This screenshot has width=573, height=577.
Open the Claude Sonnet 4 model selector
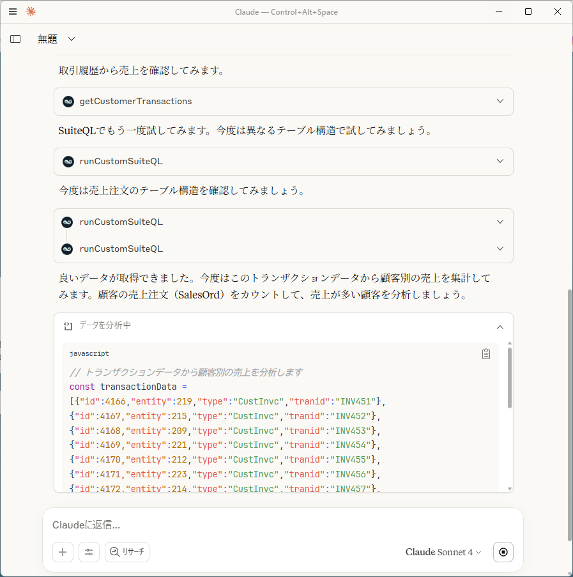click(x=443, y=552)
